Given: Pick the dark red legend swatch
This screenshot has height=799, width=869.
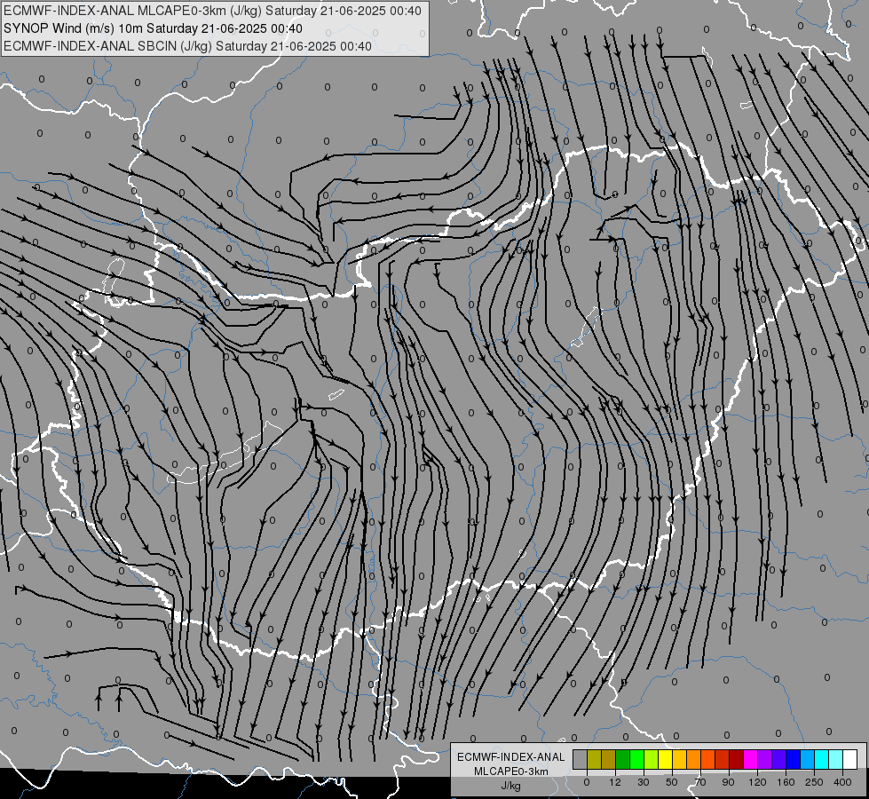Looking at the screenshot, I should click(x=737, y=759).
